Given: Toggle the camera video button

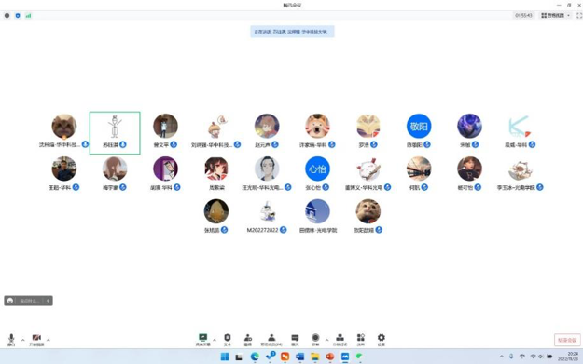Looking at the screenshot, I should click(x=36, y=340).
